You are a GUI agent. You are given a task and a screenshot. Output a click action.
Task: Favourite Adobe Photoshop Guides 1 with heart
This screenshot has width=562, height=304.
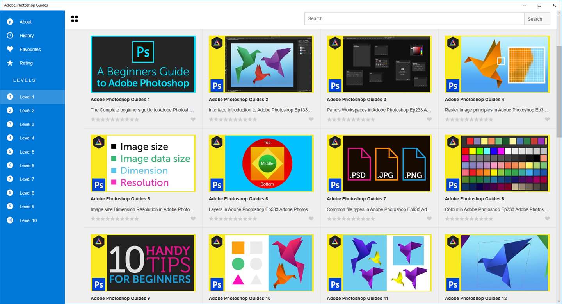[x=193, y=119]
